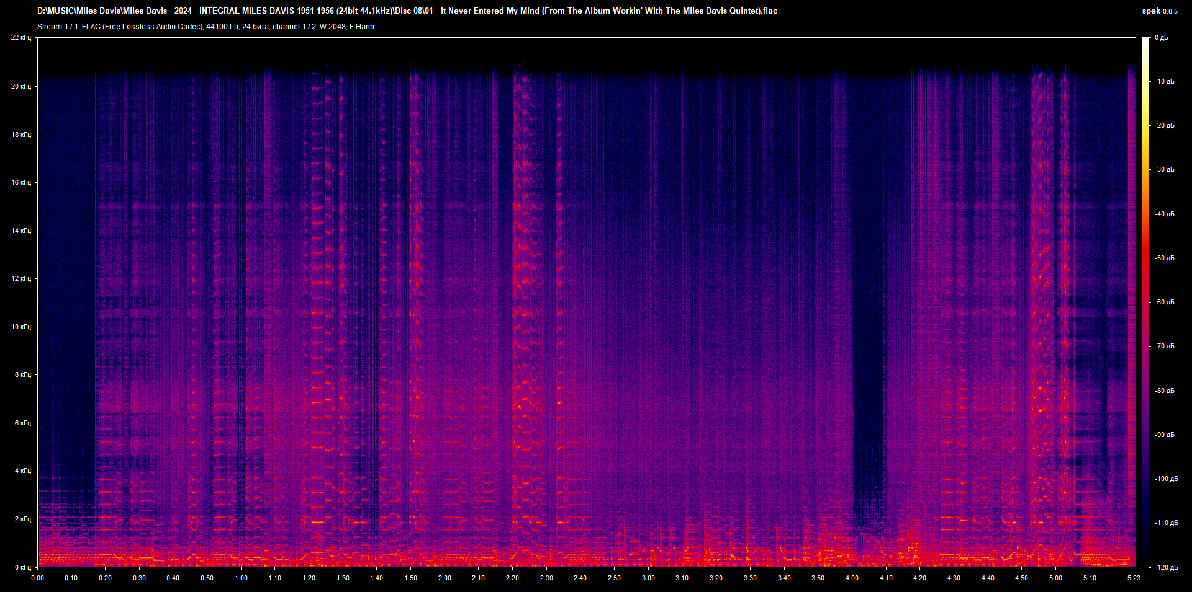Image resolution: width=1192 pixels, height=592 pixels.
Task: Click the '-50 дБ' level scale label
Action: (x=1165, y=258)
